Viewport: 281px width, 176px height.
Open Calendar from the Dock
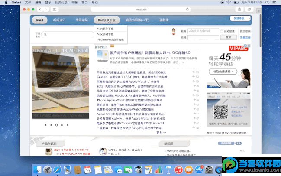[87, 170]
